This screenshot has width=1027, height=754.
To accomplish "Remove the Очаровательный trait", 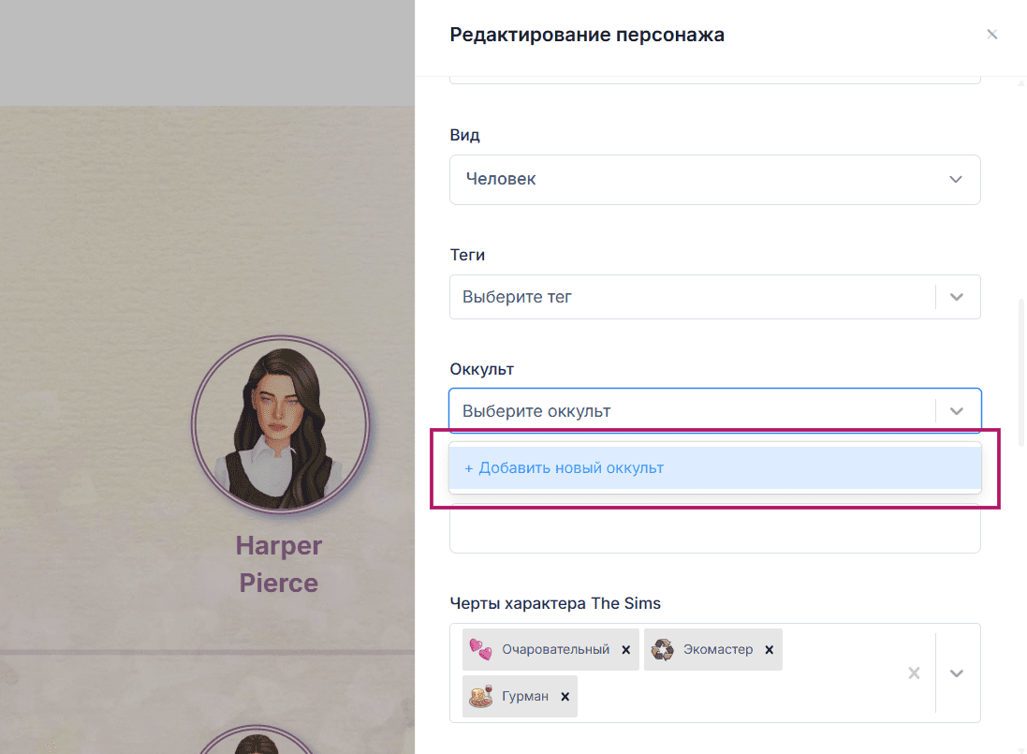I will [625, 649].
